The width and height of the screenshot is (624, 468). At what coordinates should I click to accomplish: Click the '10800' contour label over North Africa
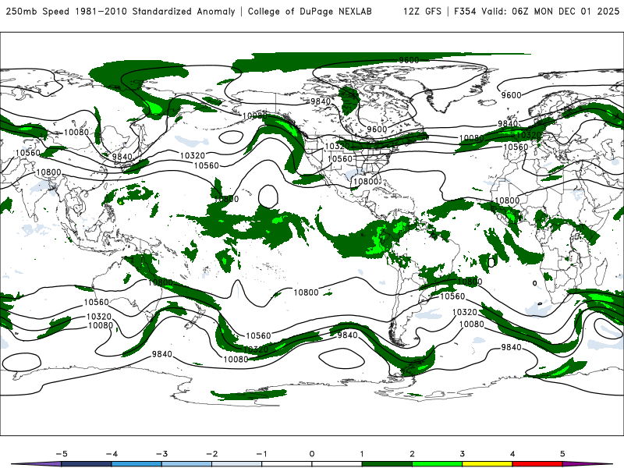pyautogui.click(x=507, y=200)
